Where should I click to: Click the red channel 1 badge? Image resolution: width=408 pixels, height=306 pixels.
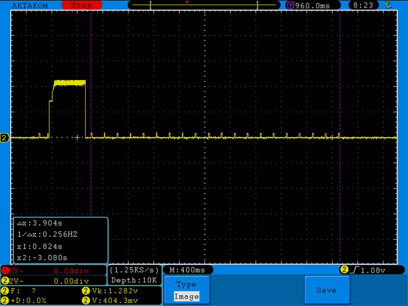5,271
